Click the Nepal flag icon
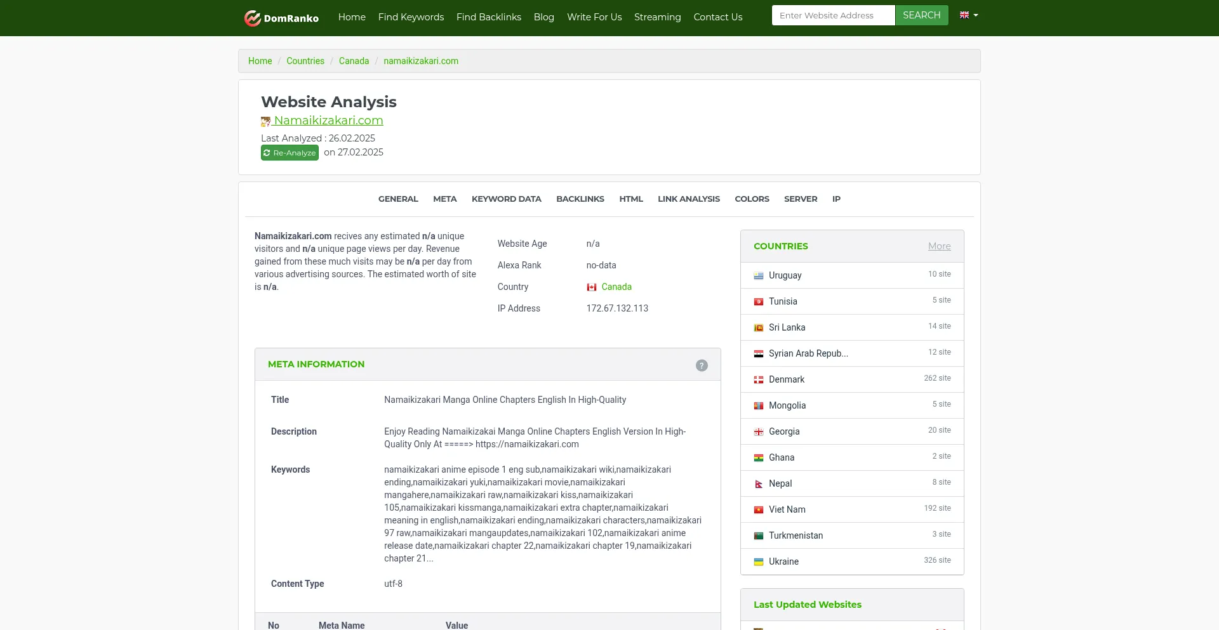The height and width of the screenshot is (630, 1219). click(759, 484)
